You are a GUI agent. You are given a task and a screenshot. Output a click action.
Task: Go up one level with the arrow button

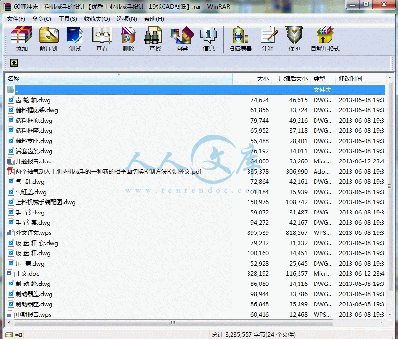[x=14, y=63]
